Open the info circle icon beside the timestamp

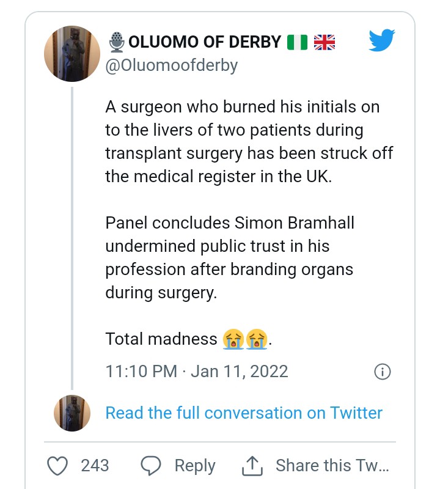point(382,372)
